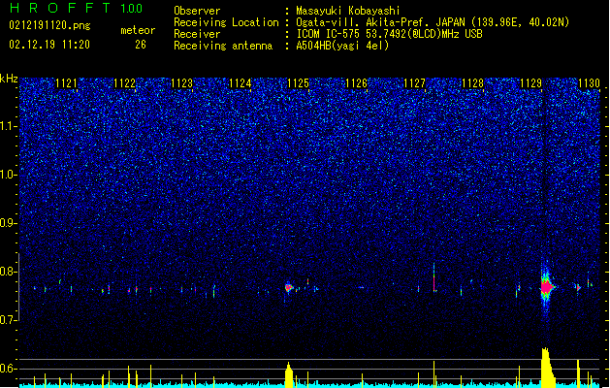Click the 0.8 frequency axis label
The image size is (610, 388).
point(8,272)
